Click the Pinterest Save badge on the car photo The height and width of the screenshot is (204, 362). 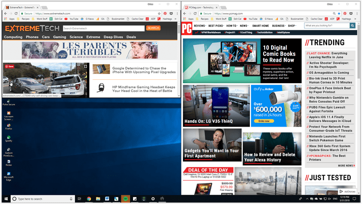[9, 66]
